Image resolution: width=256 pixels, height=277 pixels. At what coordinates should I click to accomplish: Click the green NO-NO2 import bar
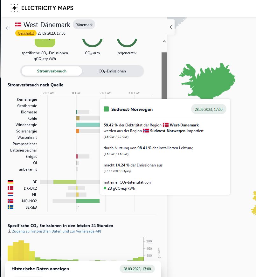(88, 201)
